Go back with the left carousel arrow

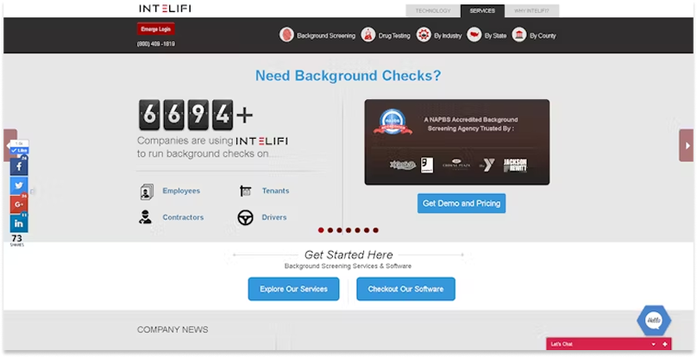(9, 146)
